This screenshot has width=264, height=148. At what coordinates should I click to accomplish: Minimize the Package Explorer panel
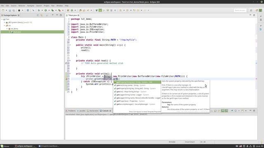pos(57,15)
